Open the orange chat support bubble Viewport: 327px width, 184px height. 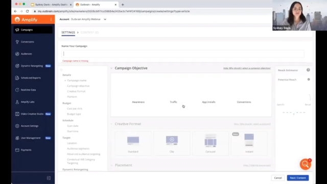[306, 164]
